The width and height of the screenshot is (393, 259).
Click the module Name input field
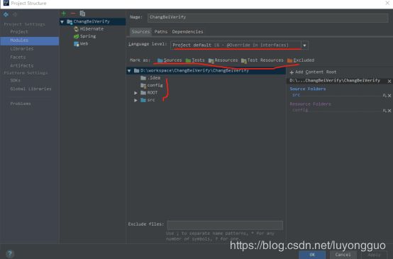tap(267, 18)
